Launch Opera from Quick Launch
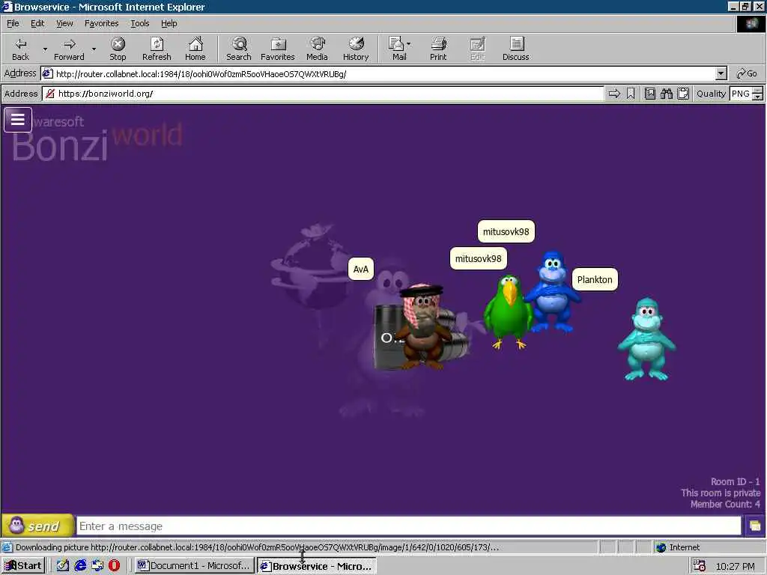Screen dimensions: 767x575 (x=115, y=566)
